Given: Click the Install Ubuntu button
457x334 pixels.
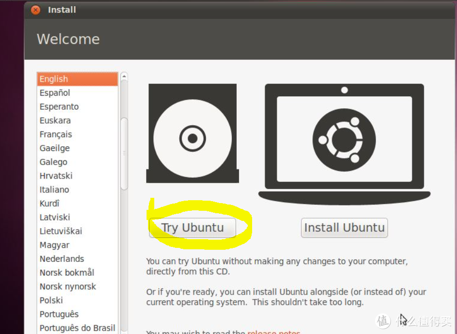Looking at the screenshot, I should [x=344, y=228].
